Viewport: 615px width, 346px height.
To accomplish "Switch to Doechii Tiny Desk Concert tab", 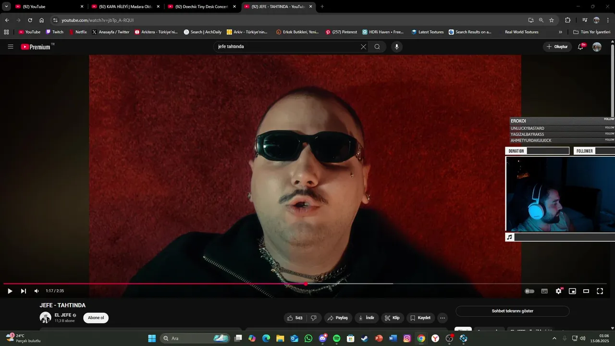I will pos(202,7).
